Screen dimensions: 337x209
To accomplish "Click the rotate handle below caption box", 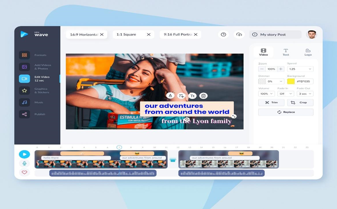I will tap(187, 119).
